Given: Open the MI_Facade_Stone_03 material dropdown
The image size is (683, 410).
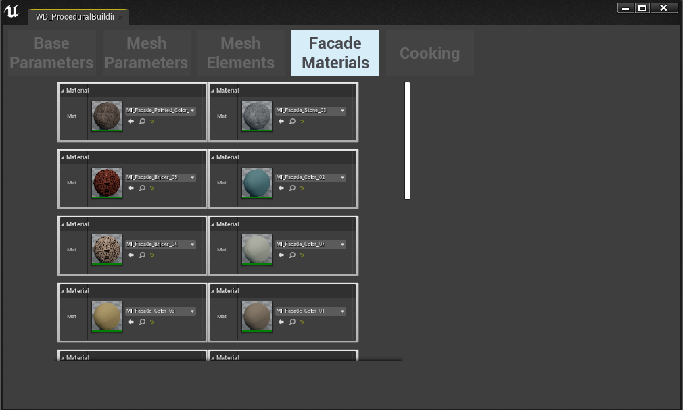Looking at the screenshot, I should 312,110.
